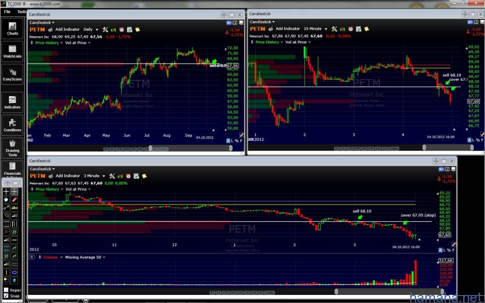Toggle percent scale on 3 Minute chart
The image size is (485, 303).
[x=449, y=250]
